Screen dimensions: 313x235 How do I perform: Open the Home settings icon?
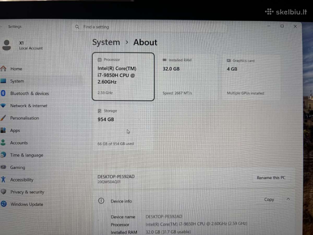(x=3, y=69)
